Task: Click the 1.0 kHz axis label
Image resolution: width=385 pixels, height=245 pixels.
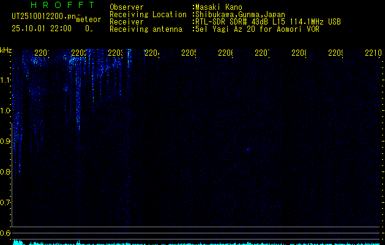Action: (x=6, y=111)
